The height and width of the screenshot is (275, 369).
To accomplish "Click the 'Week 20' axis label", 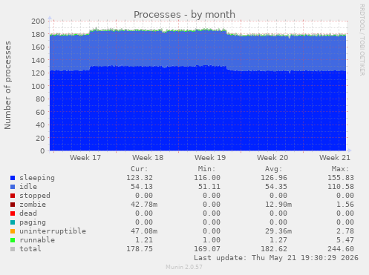I will [272, 158].
